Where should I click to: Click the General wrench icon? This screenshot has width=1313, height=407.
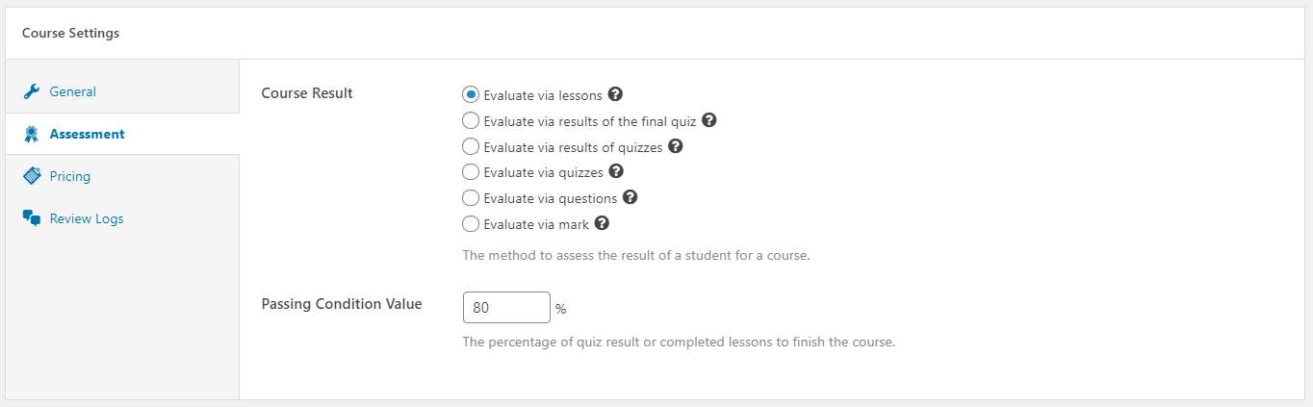tap(32, 91)
